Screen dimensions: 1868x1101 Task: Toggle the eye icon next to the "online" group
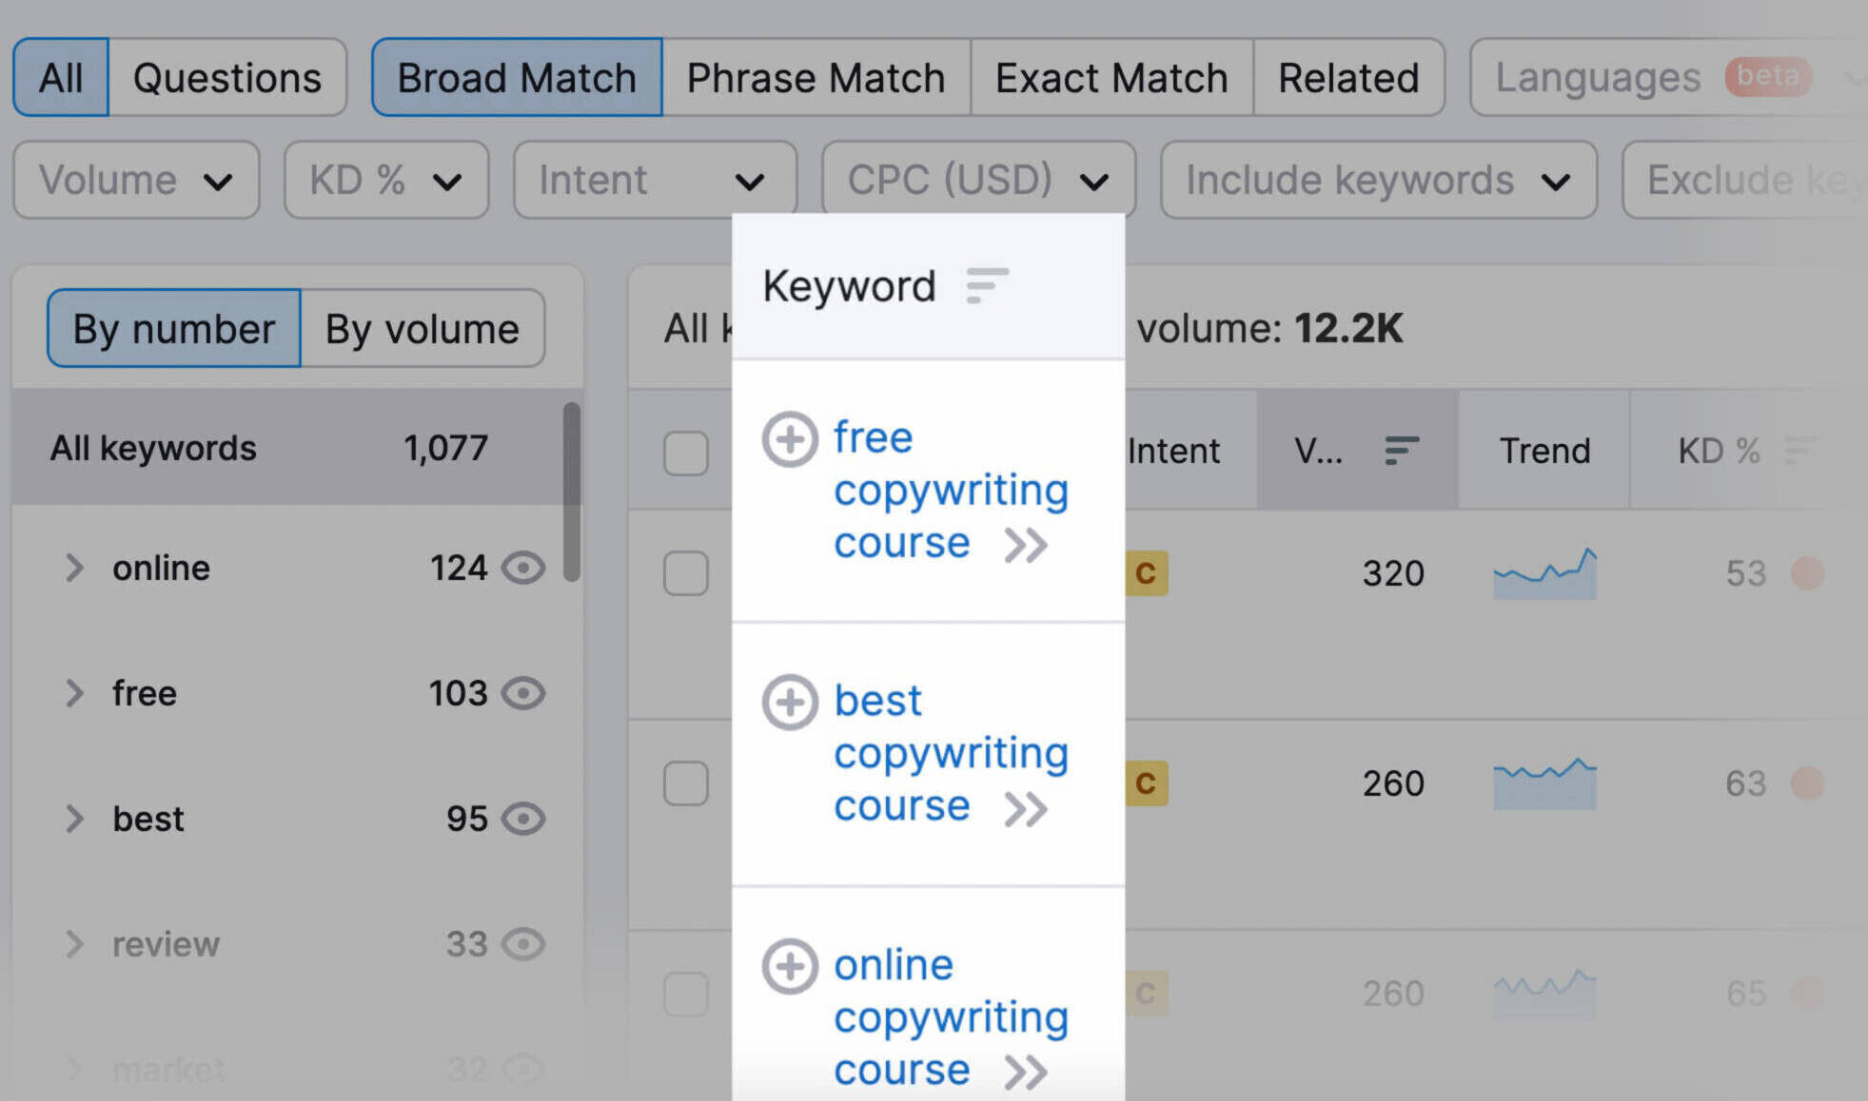point(524,568)
